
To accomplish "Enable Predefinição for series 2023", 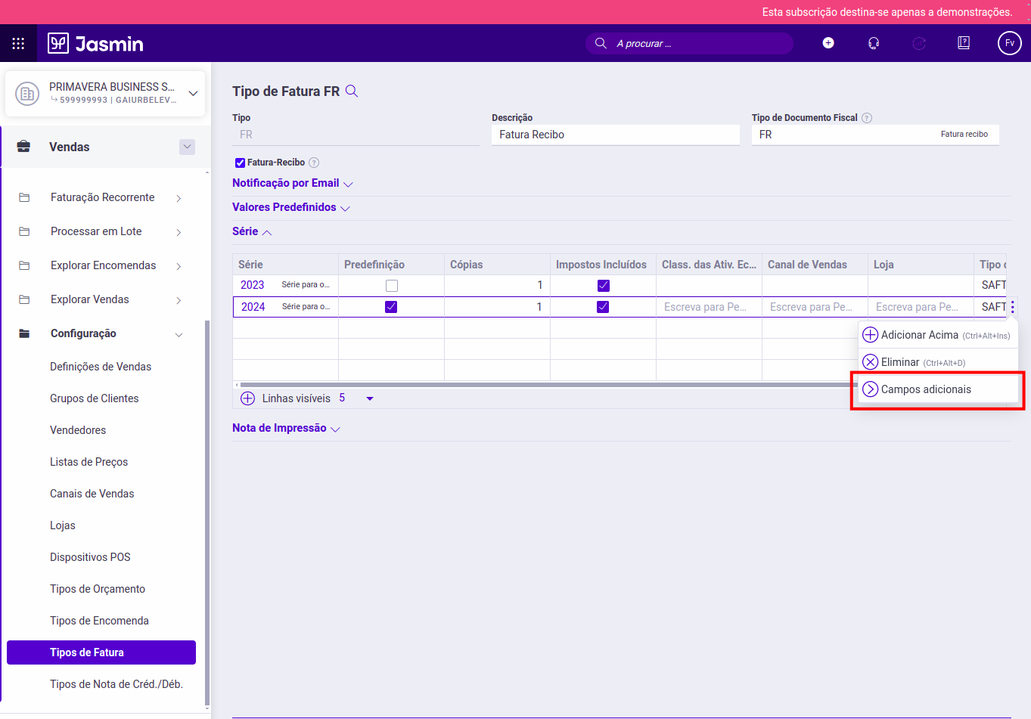I will click(390, 285).
